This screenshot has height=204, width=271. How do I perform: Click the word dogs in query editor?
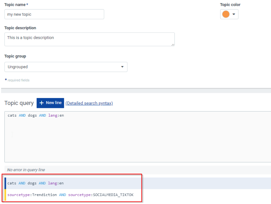[x=32, y=116]
